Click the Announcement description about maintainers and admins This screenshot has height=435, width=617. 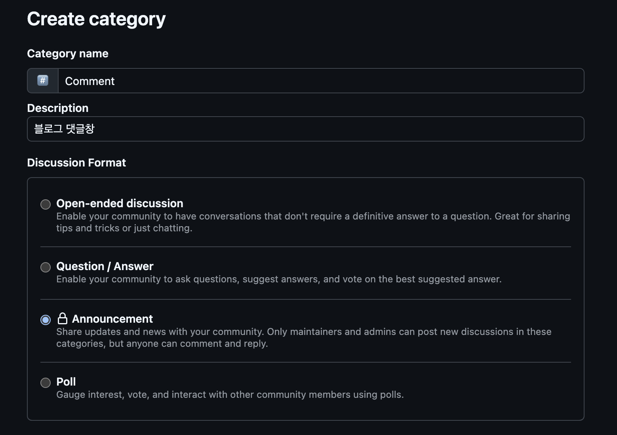(304, 337)
